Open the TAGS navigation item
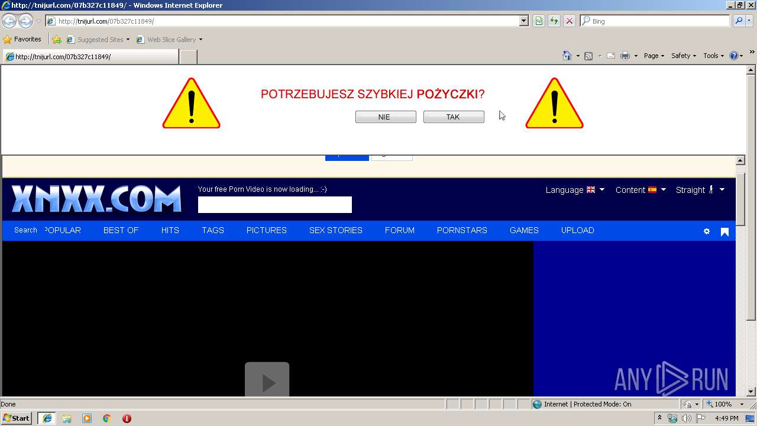Screen dimensions: 757x426 coord(213,230)
